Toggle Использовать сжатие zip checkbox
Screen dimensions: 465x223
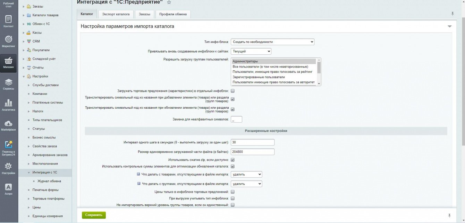pyautogui.click(x=233, y=160)
